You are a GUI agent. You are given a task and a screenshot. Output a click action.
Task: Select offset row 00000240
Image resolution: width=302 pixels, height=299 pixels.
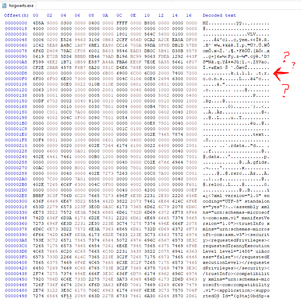[x=16, y=157]
